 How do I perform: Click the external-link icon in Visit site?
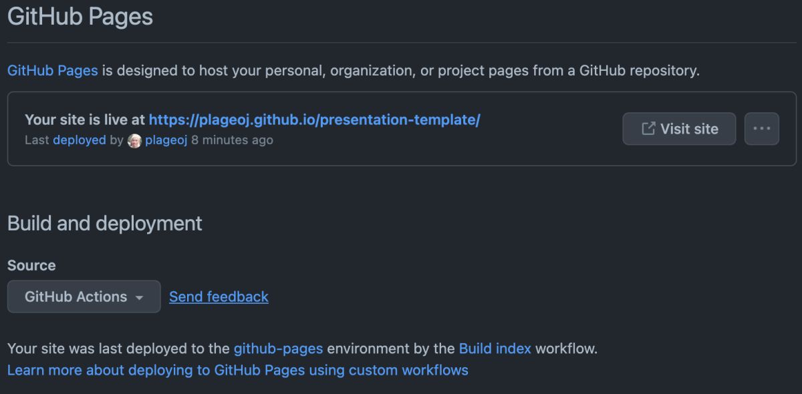click(x=648, y=129)
